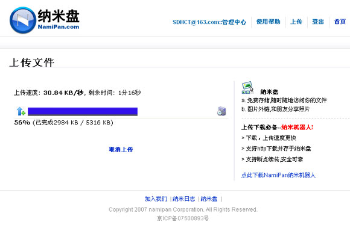
Task: Click the 支持http下载并存于纳米盘 bullet line
Action: pyautogui.click(x=276, y=149)
